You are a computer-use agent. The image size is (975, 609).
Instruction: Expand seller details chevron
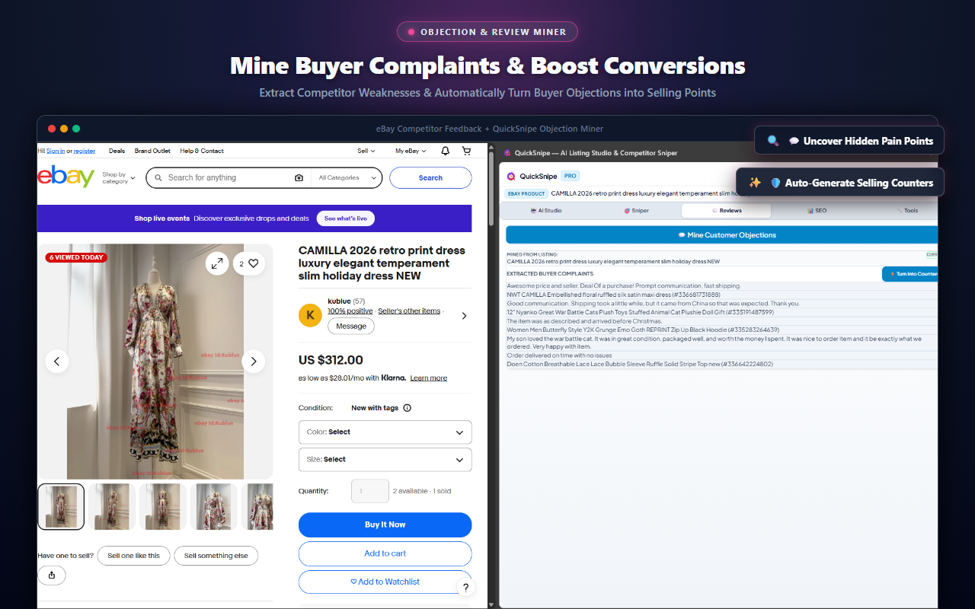(x=465, y=316)
